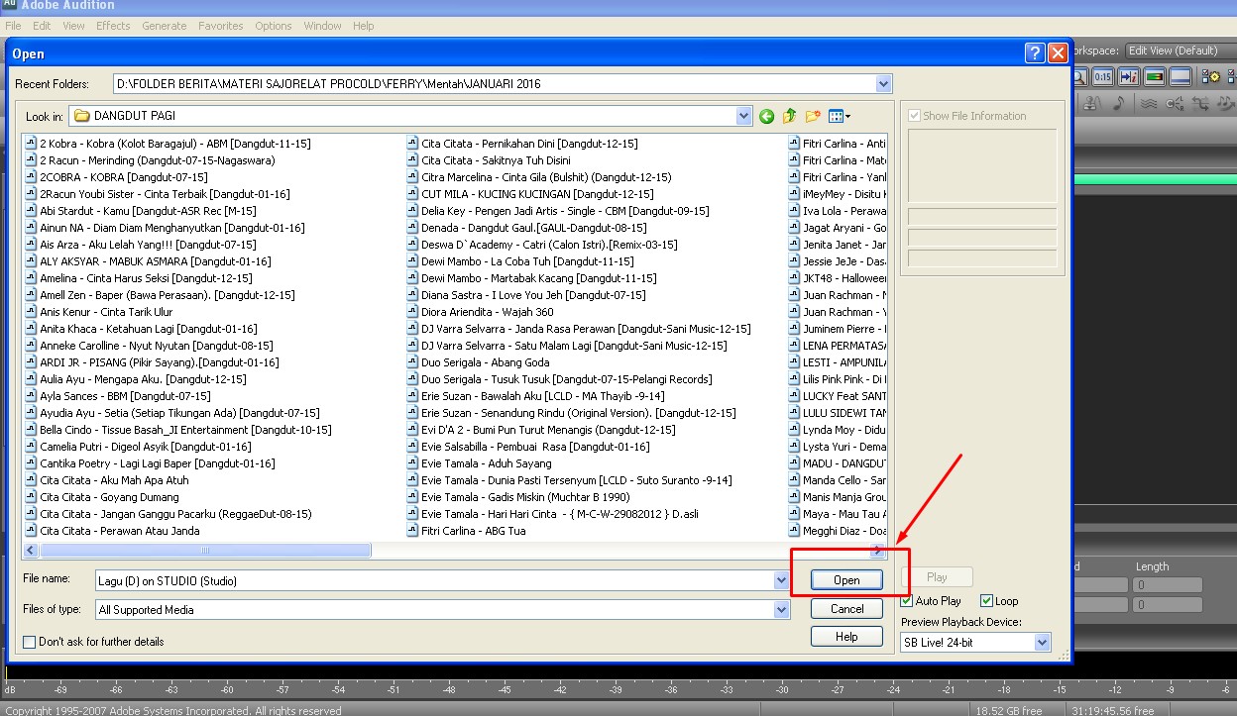
Task: Click the scroll right arrow of file list
Action: click(x=877, y=551)
